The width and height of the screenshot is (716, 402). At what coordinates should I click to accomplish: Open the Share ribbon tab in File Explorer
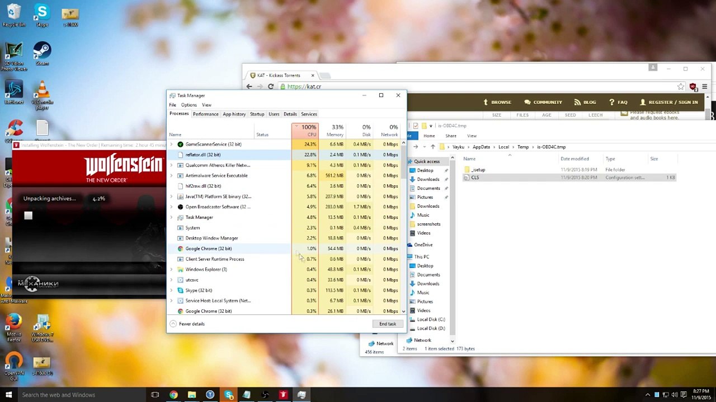pos(451,136)
